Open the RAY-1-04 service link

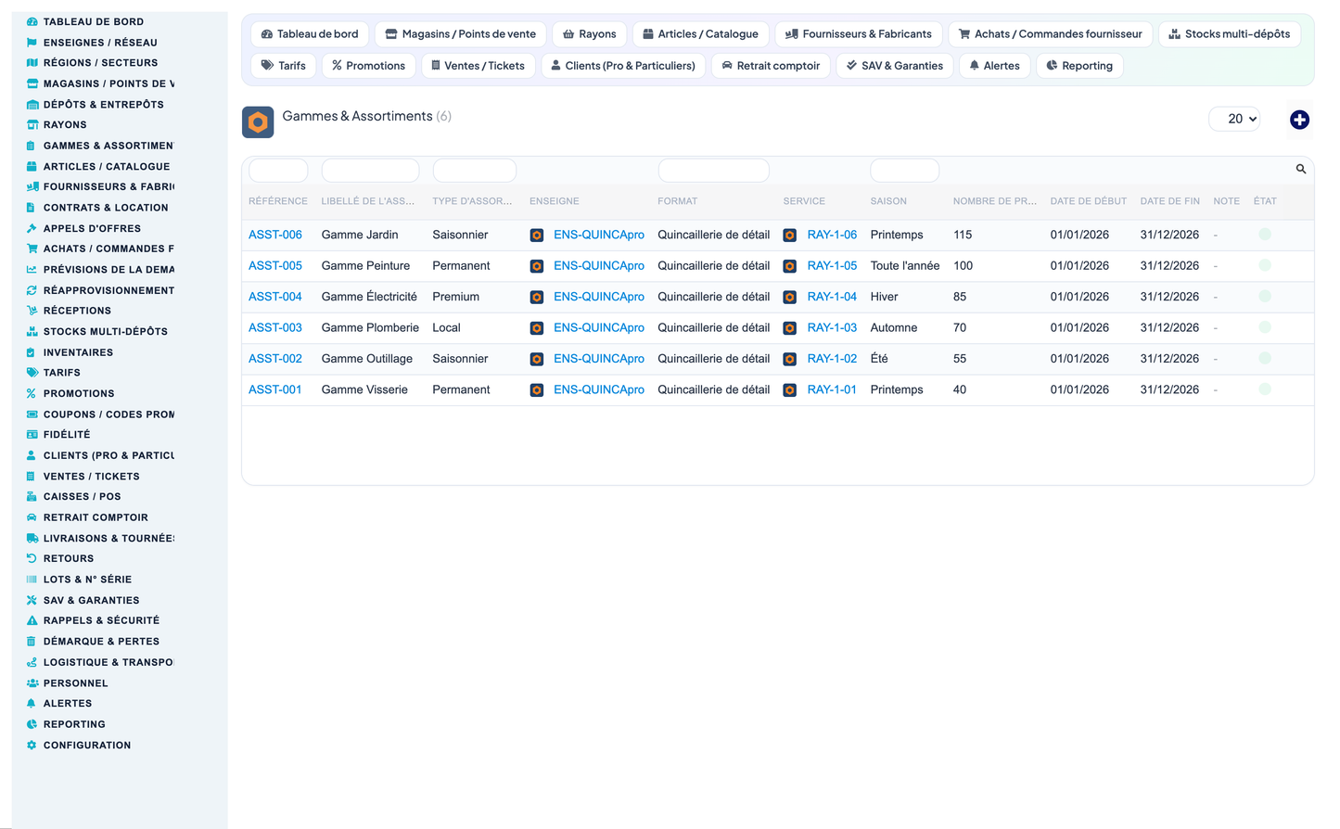click(x=832, y=297)
